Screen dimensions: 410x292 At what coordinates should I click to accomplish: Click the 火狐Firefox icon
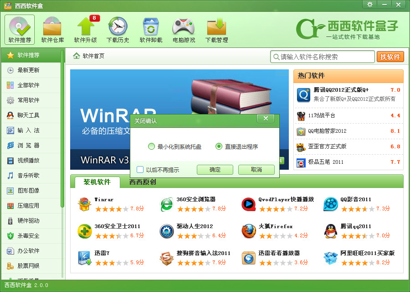pyautogui.click(x=248, y=231)
